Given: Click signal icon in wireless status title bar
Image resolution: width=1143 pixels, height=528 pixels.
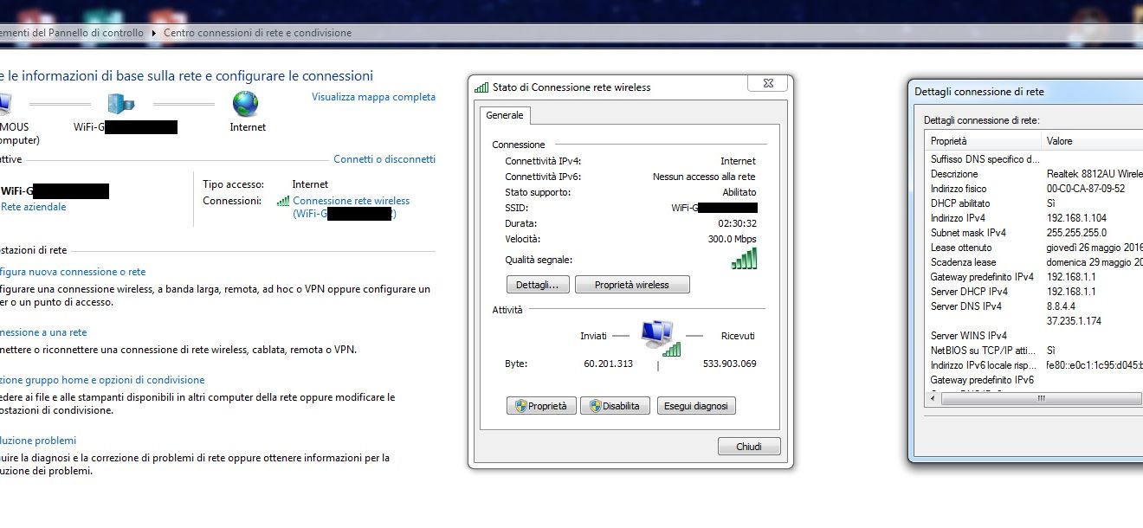Looking at the screenshot, I should coord(481,87).
